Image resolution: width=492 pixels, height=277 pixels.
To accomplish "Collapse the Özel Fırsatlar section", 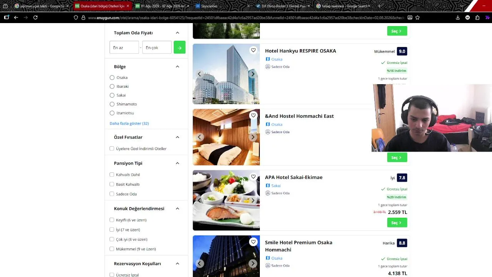I will tap(177, 137).
